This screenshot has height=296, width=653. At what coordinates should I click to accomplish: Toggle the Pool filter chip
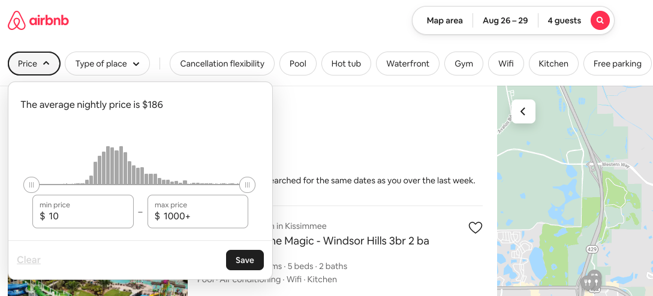(x=298, y=64)
